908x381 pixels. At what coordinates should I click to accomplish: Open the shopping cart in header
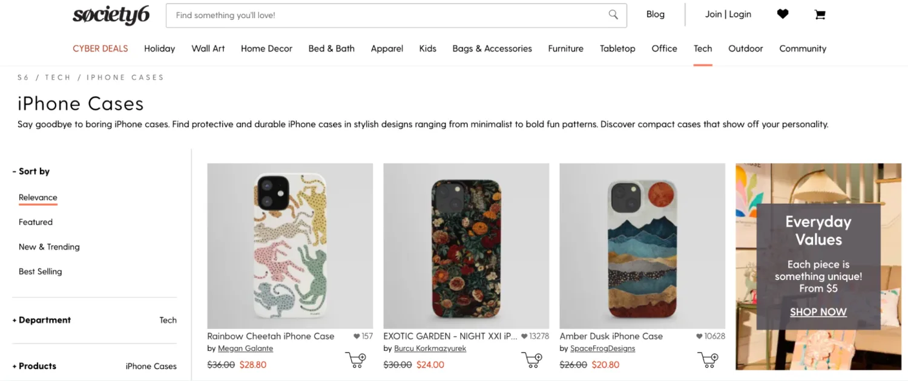[820, 15]
